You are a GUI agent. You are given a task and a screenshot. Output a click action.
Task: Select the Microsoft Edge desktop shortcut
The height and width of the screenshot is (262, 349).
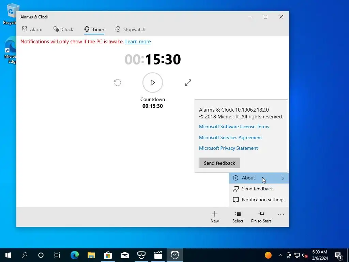10,50
